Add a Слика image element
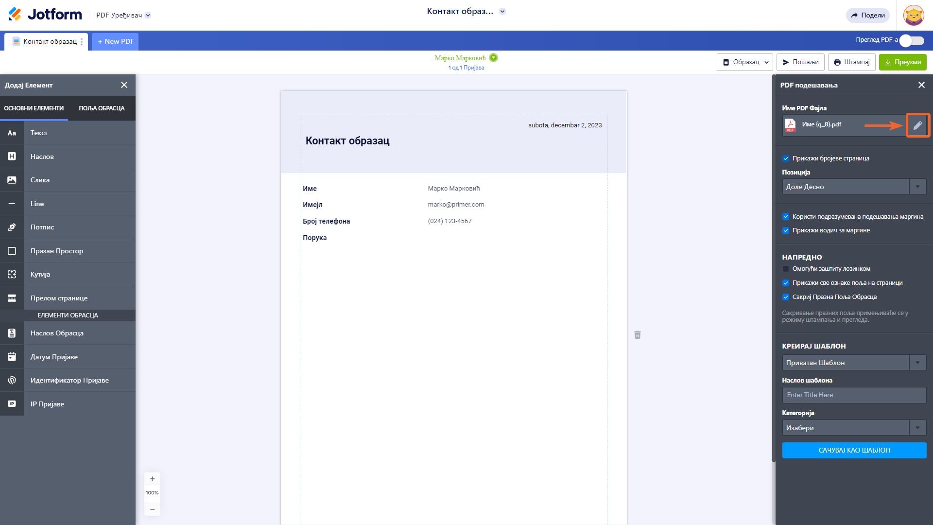The height and width of the screenshot is (525, 933). (40, 180)
